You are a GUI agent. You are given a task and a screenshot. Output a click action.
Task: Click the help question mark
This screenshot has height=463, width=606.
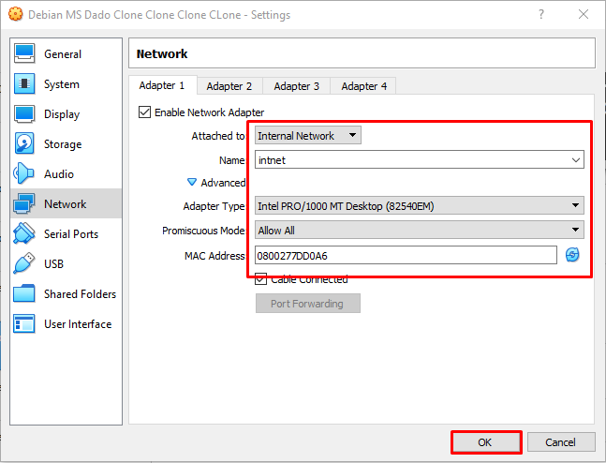(x=541, y=14)
